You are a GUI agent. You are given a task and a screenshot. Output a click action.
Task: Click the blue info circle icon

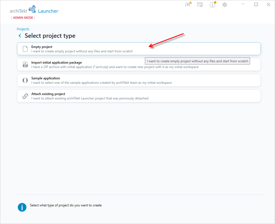[22, 207]
